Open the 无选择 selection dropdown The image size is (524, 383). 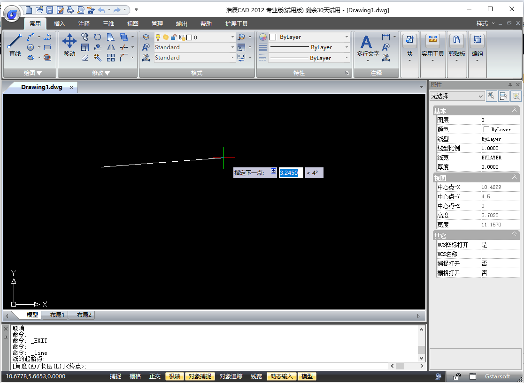pyautogui.click(x=457, y=96)
